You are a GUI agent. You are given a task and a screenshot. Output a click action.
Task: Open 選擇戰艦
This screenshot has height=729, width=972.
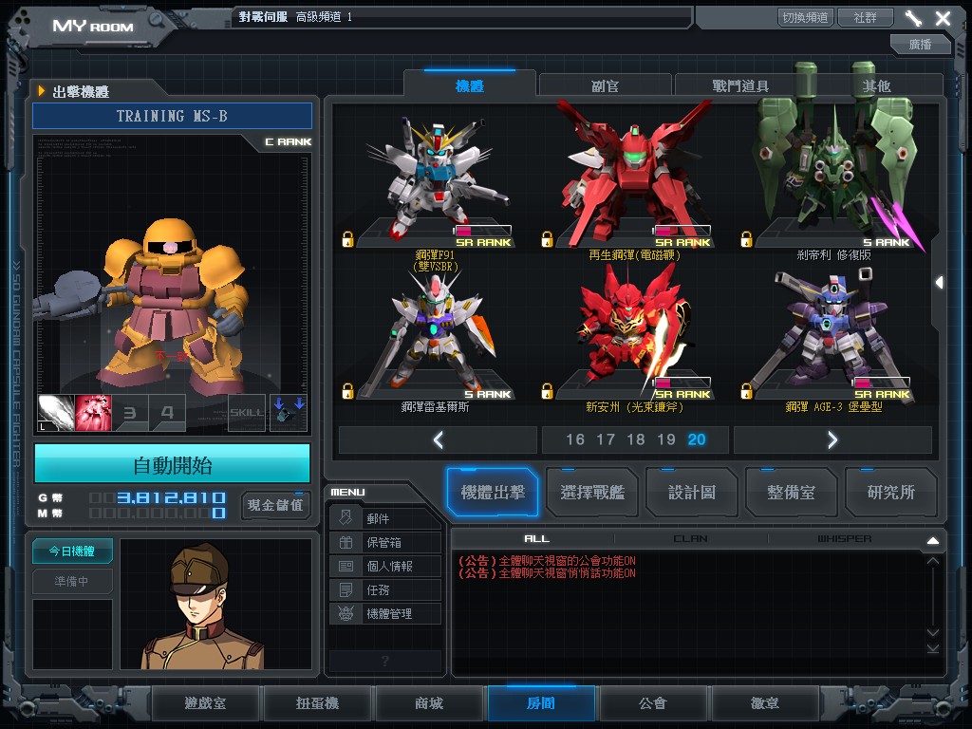592,493
